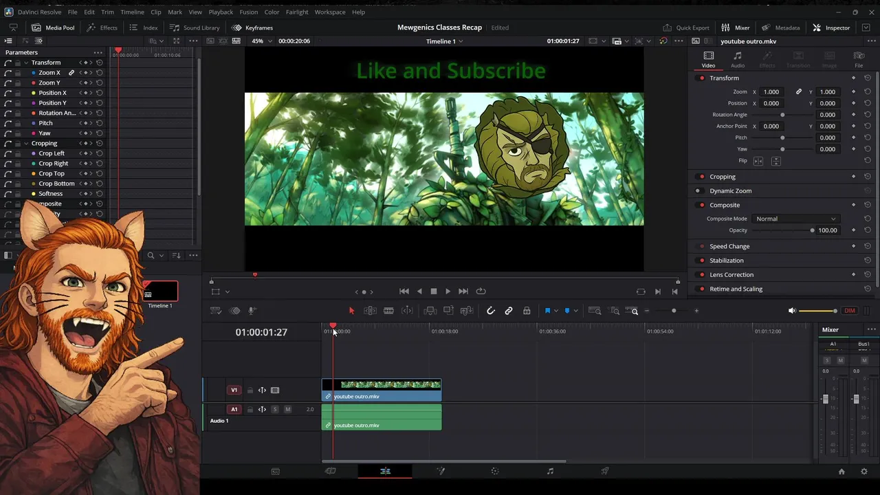Flip the clip horizontally in Inspector
The height and width of the screenshot is (495, 880).
(758, 161)
